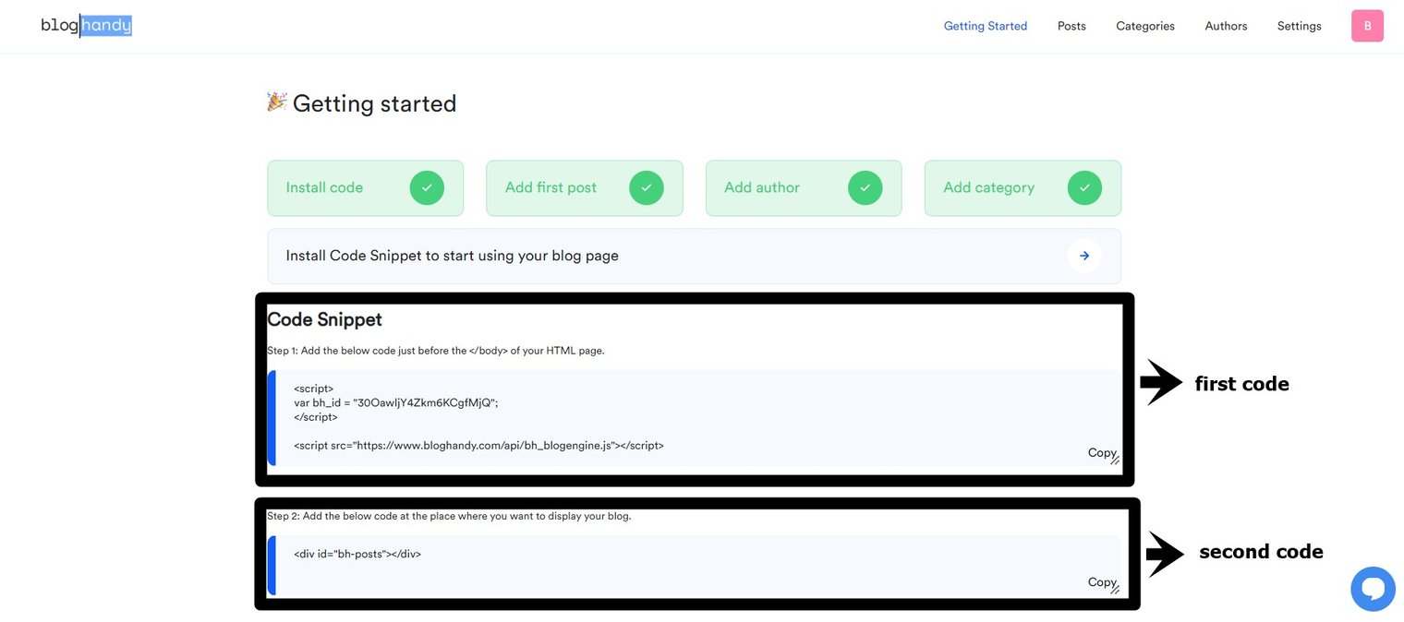Image resolution: width=1404 pixels, height=622 pixels.
Task: Open the Categories page
Action: [1145, 26]
